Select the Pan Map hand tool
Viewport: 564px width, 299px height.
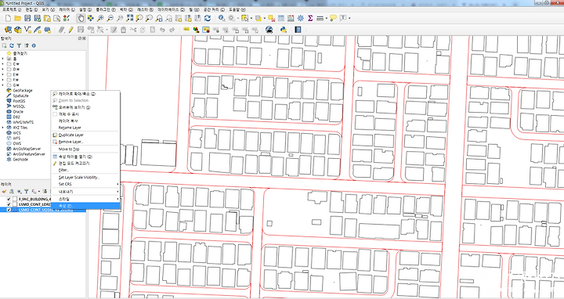(x=81, y=18)
